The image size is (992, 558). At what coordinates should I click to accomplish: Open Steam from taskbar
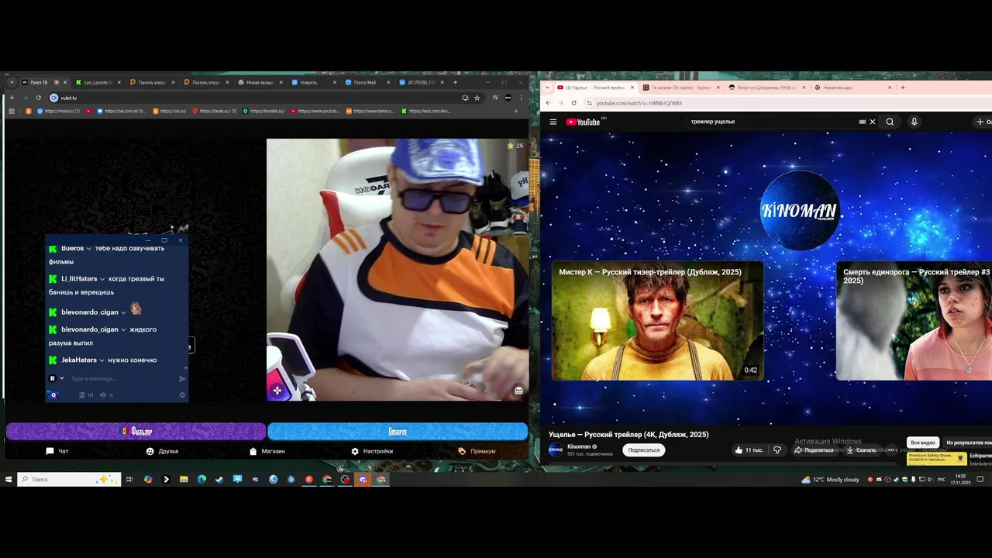pos(219,480)
